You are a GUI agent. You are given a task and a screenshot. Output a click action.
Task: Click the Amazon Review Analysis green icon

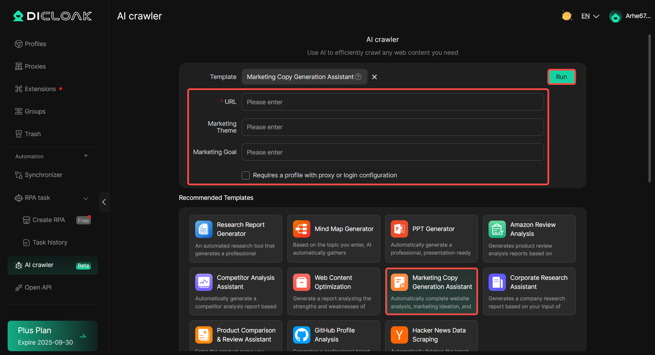tap(497, 229)
